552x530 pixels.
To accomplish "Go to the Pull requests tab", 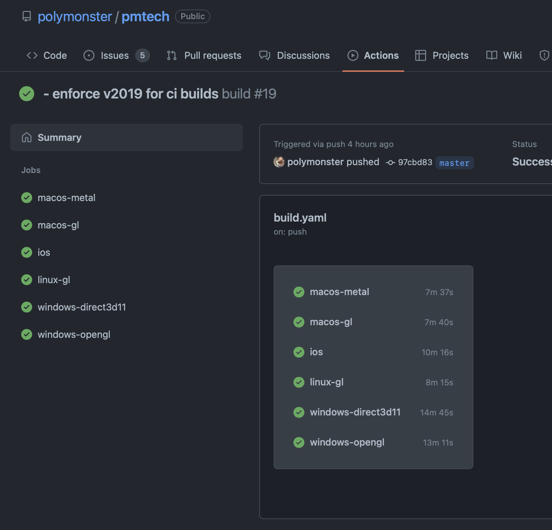I will coord(204,55).
